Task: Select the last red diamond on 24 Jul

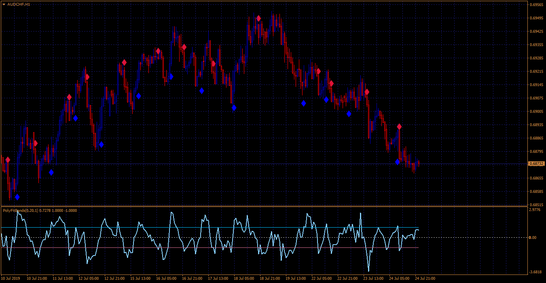Action: coord(399,127)
